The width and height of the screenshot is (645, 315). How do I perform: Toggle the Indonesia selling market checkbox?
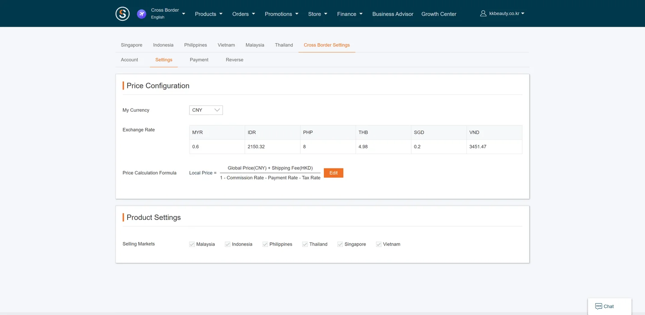(x=228, y=244)
